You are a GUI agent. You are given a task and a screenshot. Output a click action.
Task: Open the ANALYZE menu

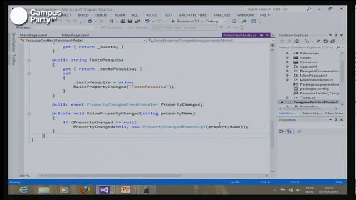221,15
